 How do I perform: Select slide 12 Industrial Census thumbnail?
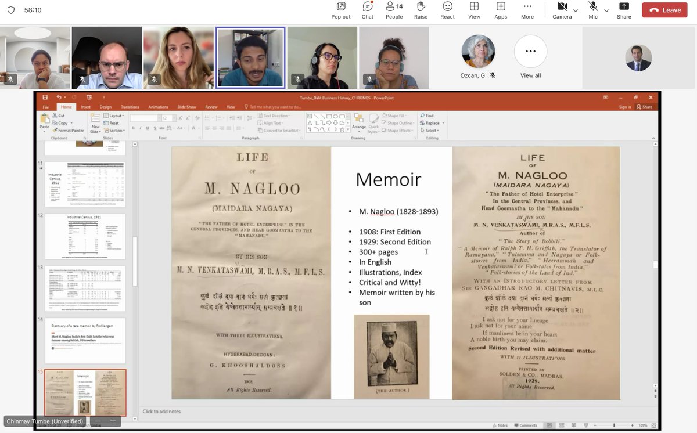point(85,236)
